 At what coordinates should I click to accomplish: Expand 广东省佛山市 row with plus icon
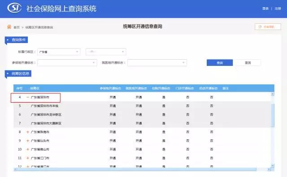28,149
